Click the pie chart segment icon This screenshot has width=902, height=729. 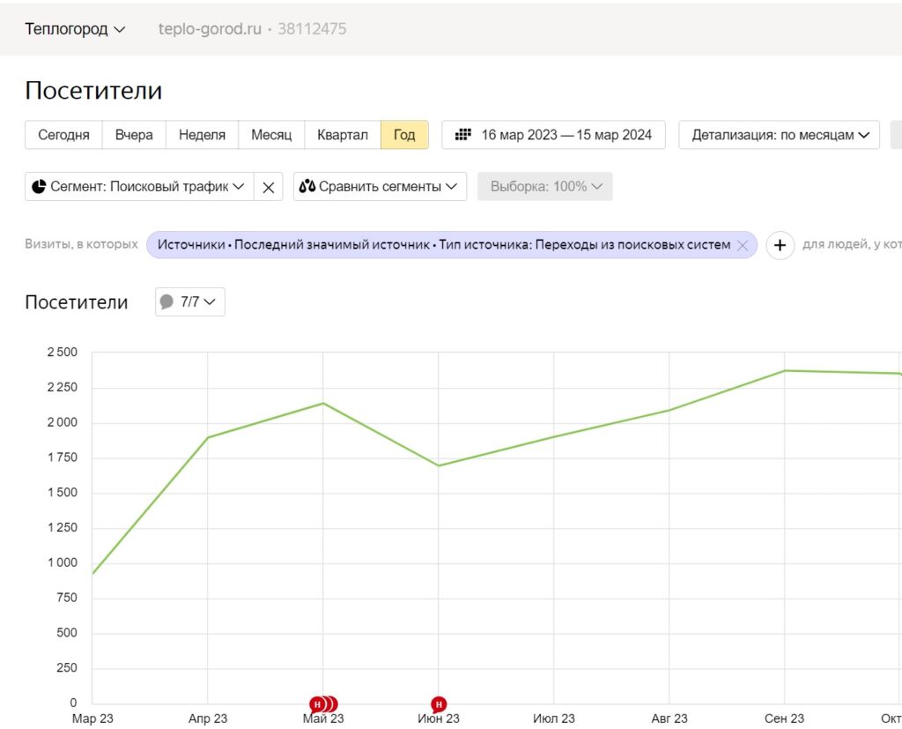click(39, 187)
